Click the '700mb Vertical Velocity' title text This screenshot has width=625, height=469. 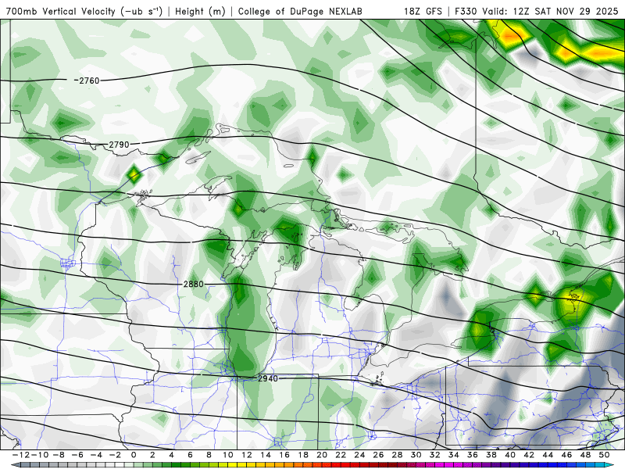click(x=62, y=11)
